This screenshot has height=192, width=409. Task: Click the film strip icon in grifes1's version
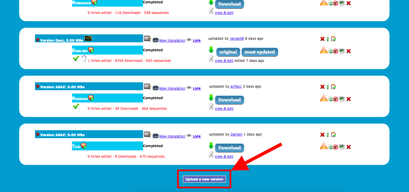[x=147, y=87]
